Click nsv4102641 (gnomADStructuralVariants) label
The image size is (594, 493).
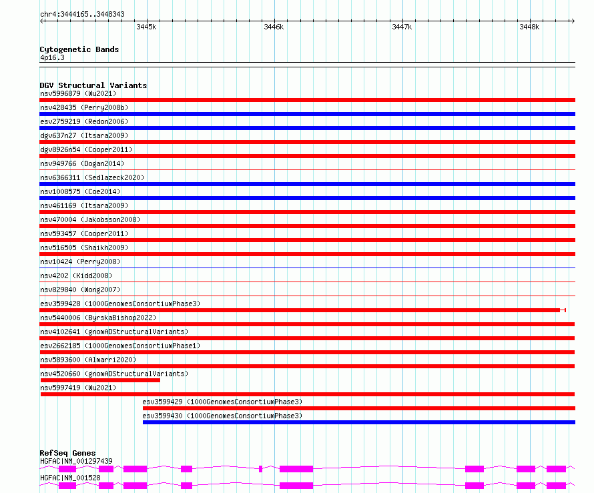114,332
